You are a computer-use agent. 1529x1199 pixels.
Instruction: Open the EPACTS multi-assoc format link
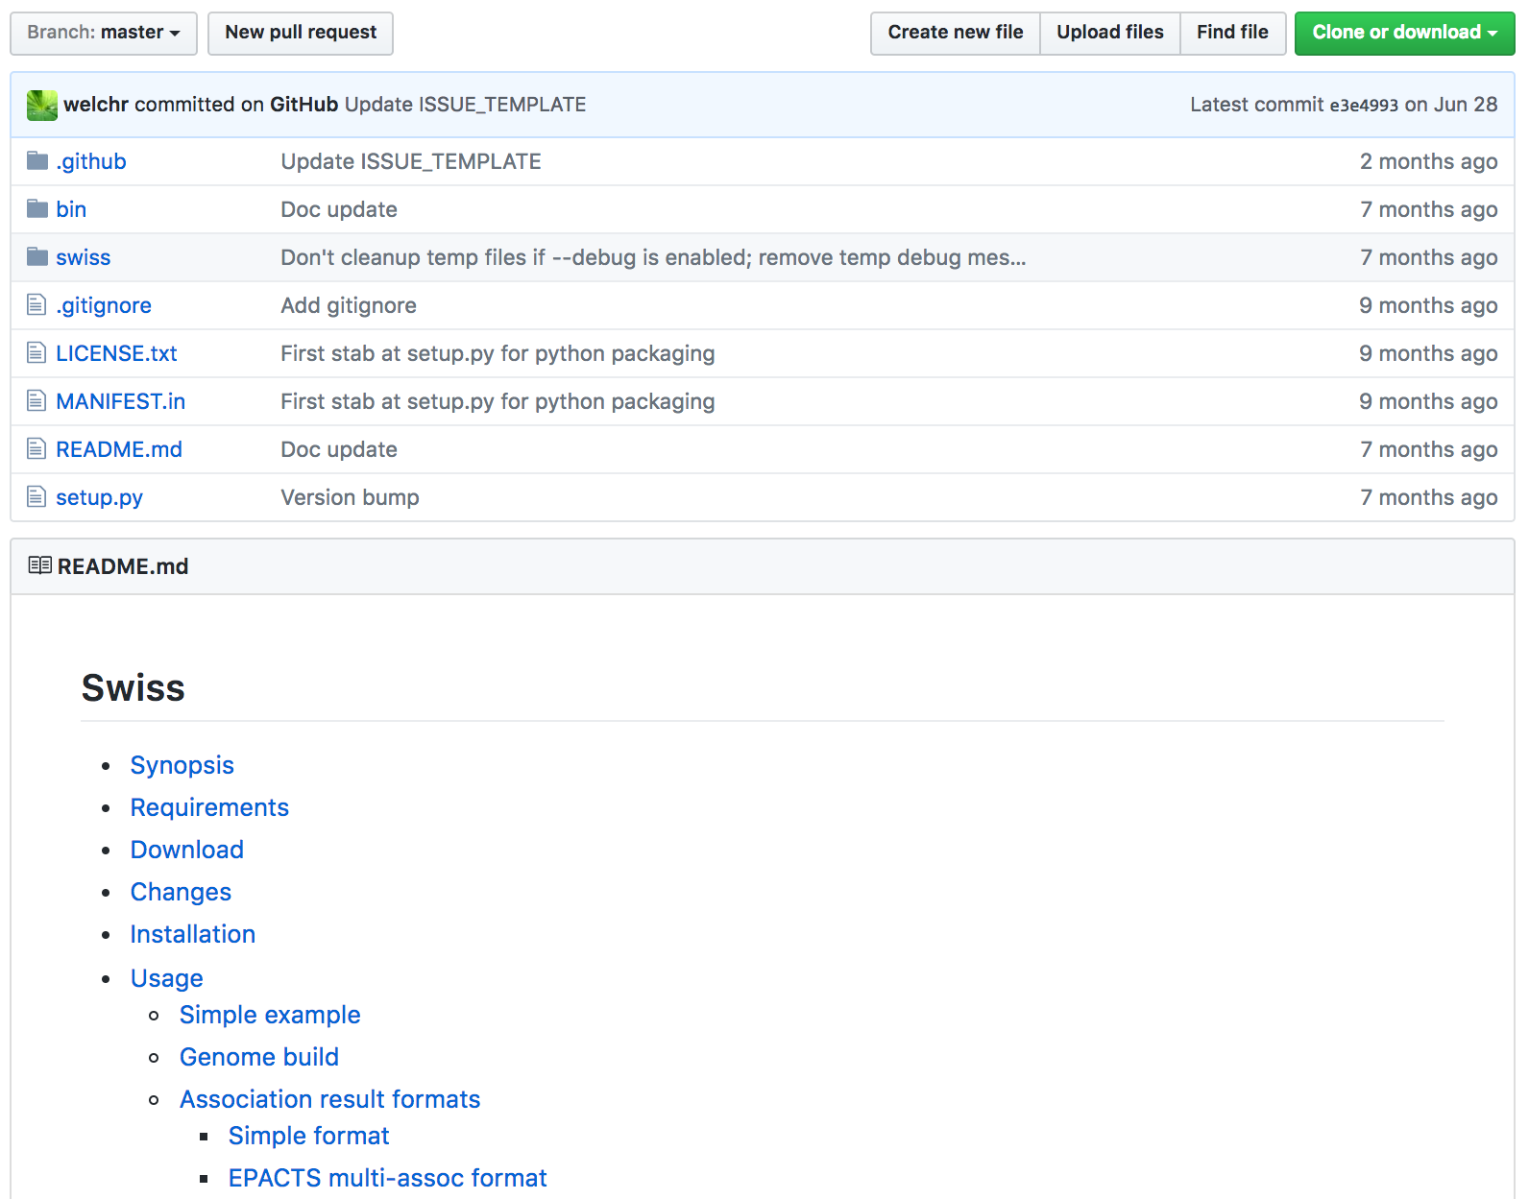click(x=387, y=1178)
